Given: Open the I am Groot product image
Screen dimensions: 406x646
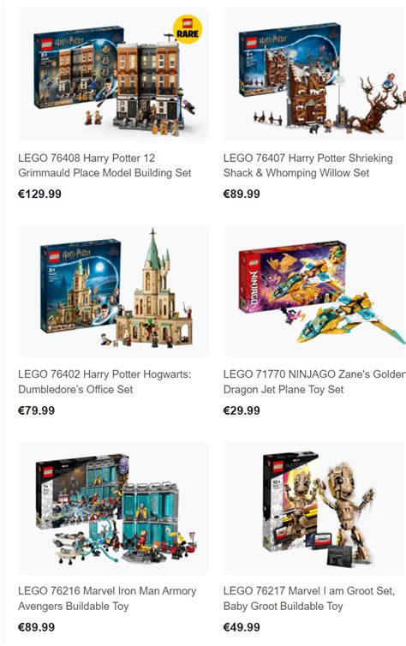Looking at the screenshot, I should [x=314, y=507].
